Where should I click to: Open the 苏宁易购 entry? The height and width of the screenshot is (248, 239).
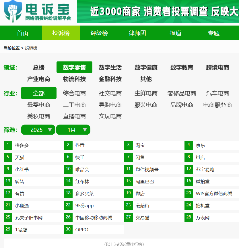pyautogui.click(x=212, y=169)
